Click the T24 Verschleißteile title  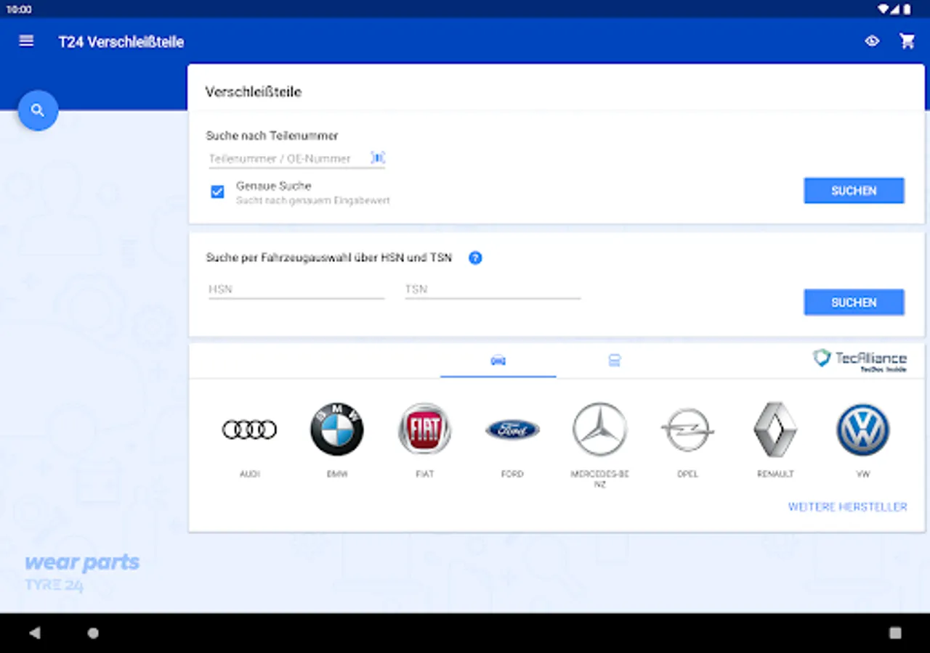click(x=121, y=42)
